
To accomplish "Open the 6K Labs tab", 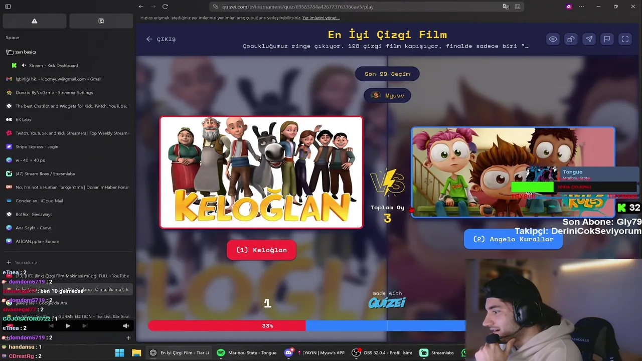I will (x=67, y=120).
